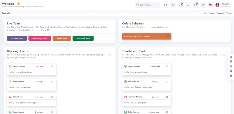The width and height of the screenshot is (234, 114).
Task: Dismiss the 'Your time over' orange toast
Action: 168,36
